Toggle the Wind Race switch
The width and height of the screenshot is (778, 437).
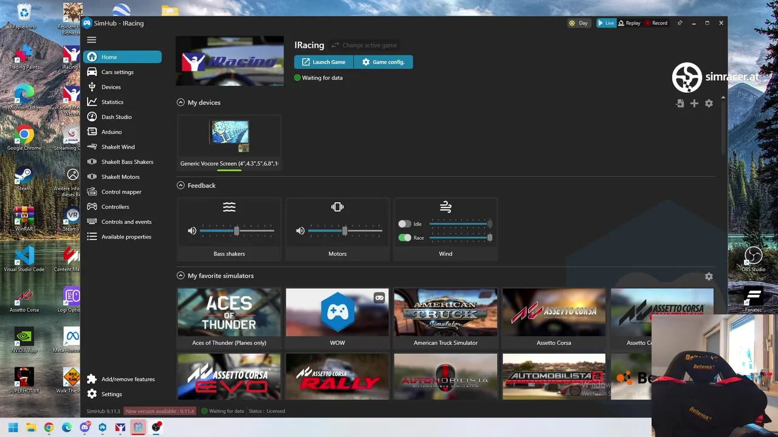[404, 238]
